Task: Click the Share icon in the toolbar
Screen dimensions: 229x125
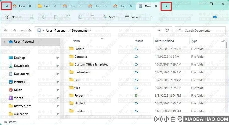Action: click(80, 17)
